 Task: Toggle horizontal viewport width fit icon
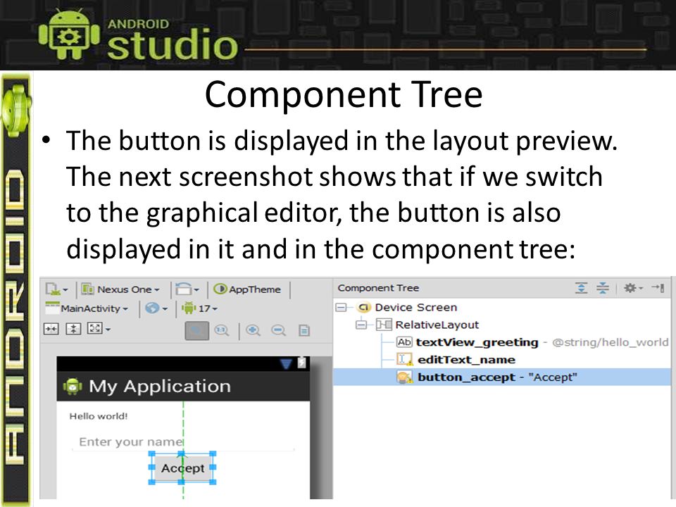click(51, 329)
